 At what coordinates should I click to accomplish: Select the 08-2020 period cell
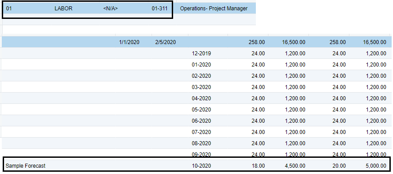point(201,143)
